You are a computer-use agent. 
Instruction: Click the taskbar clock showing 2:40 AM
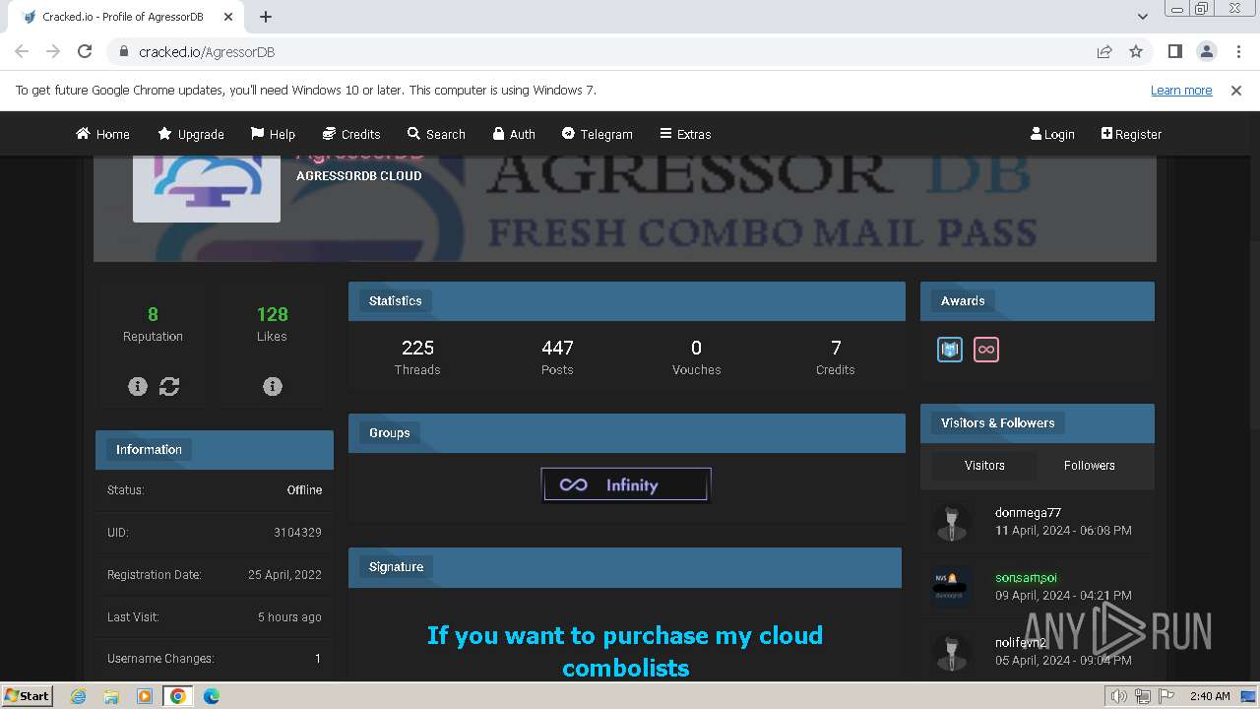(1209, 696)
